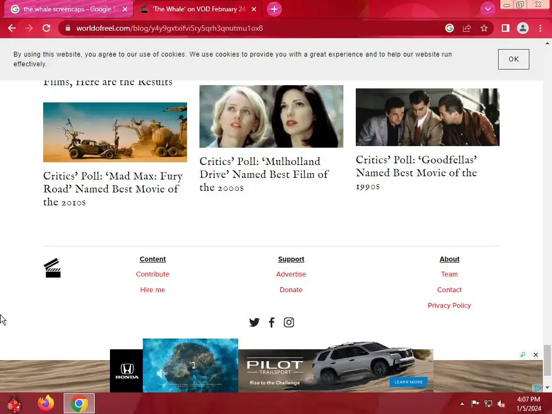Click the Action Center flag tray icon
The width and height of the screenshot is (552, 414).
tap(475, 404)
